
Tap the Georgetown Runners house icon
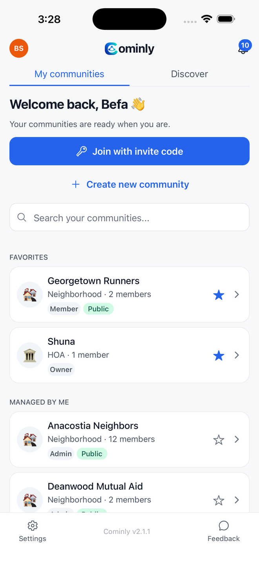click(30, 294)
